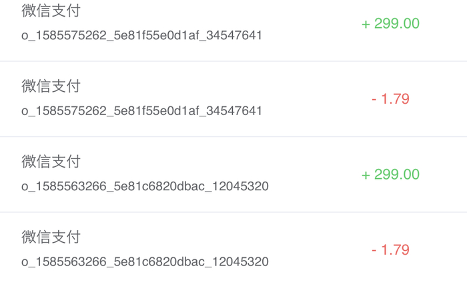Click order ID o_1585563266 beside the -1.79 amount
467x284 pixels.
click(145, 261)
